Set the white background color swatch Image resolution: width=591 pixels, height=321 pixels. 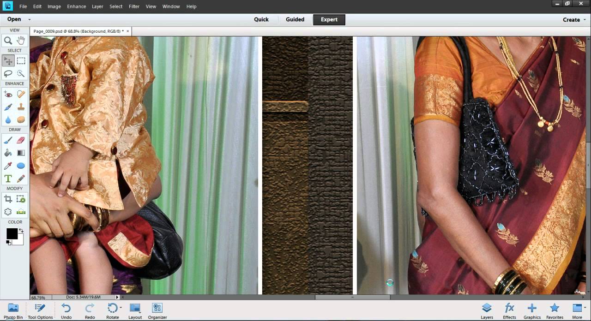pyautogui.click(x=20, y=241)
